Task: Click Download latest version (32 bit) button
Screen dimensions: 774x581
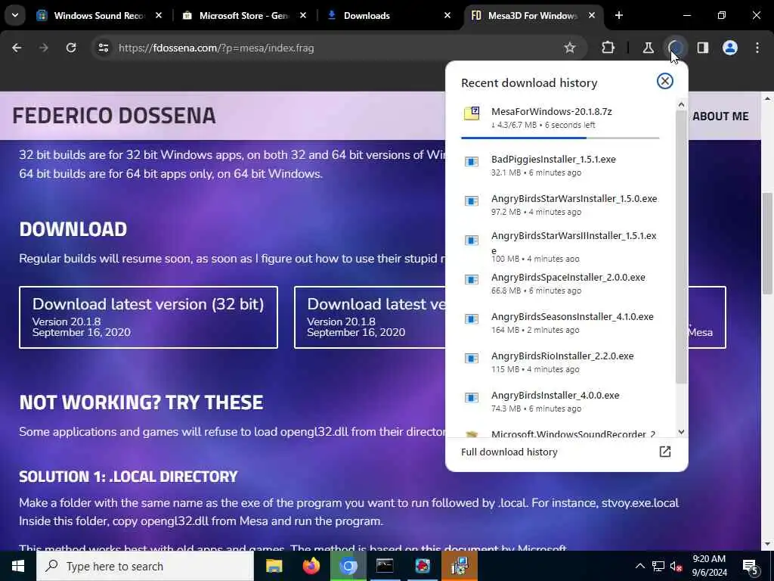Action: pyautogui.click(x=148, y=317)
